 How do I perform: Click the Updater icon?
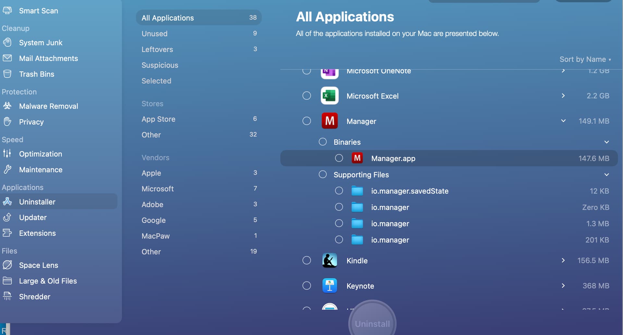coord(7,217)
